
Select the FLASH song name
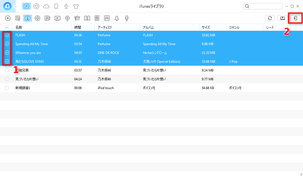[20, 35]
